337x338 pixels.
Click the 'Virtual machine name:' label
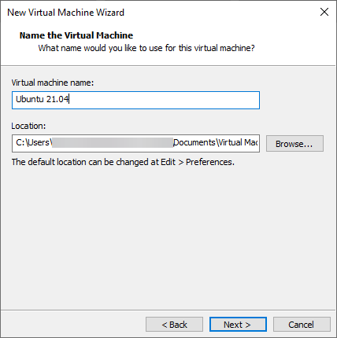click(53, 83)
